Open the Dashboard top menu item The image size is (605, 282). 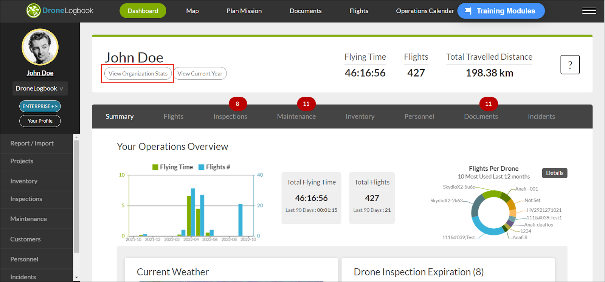143,11
